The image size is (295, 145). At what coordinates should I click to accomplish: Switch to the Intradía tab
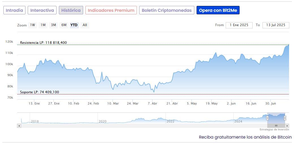[14, 10]
